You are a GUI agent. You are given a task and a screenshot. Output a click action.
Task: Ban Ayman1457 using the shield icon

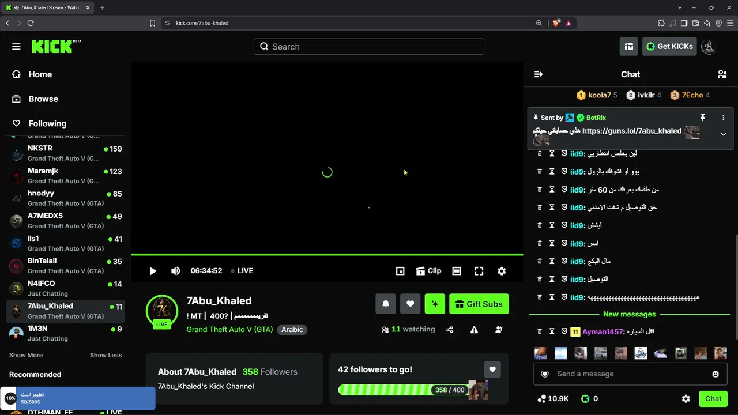(564, 331)
